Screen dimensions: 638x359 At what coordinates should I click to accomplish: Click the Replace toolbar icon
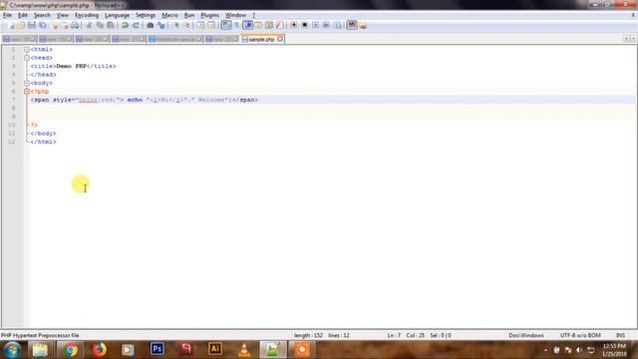(x=161, y=26)
